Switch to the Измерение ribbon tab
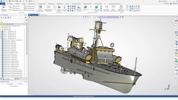This screenshot has height=100, width=178. [x=60, y=4]
